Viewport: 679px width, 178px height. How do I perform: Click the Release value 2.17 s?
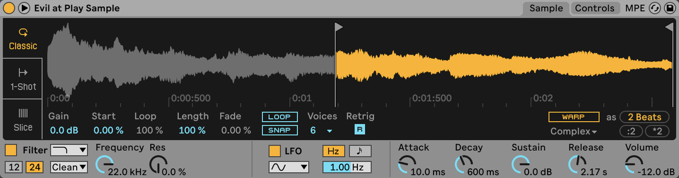tap(594, 172)
